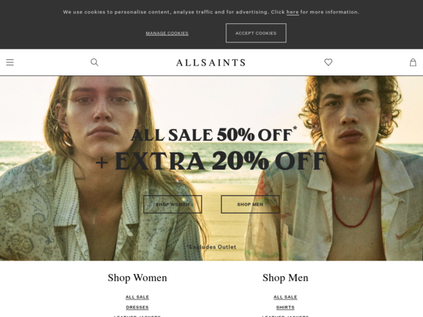Screen dimensions: 423x317
Task: Open the search magnifier icon
Action: (94, 62)
